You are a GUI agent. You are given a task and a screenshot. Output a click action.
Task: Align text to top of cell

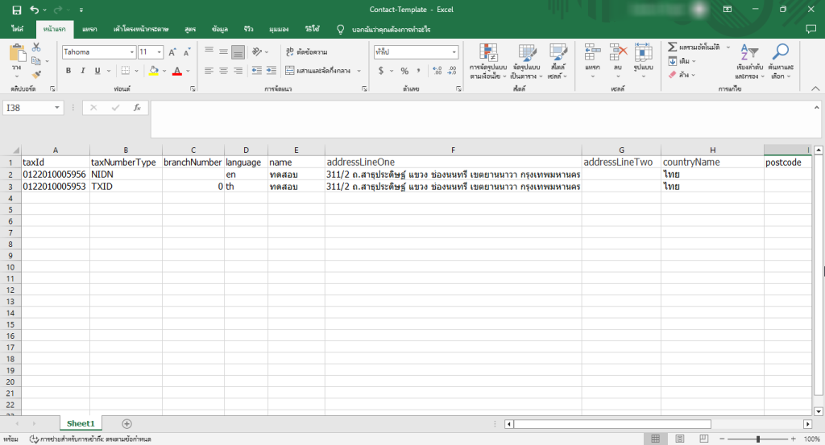point(209,52)
